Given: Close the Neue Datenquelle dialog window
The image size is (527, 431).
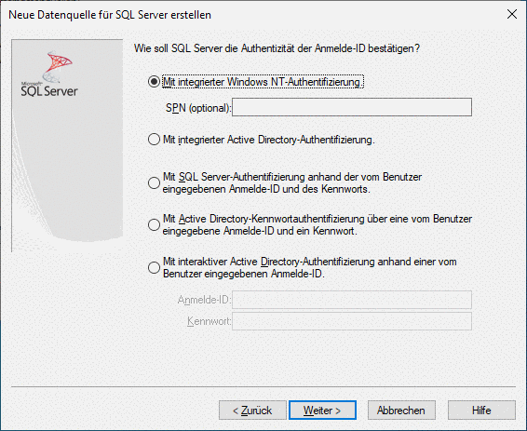Looking at the screenshot, I should coord(512,14).
